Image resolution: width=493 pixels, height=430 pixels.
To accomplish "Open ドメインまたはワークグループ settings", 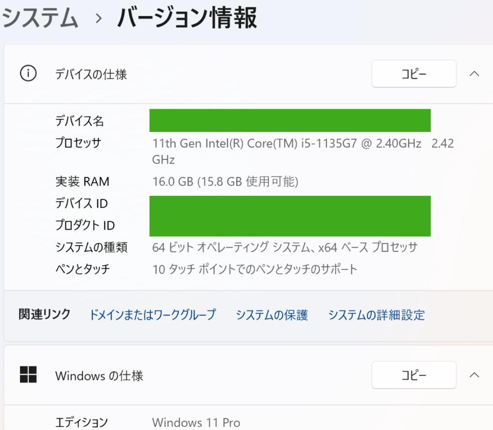I will (153, 315).
